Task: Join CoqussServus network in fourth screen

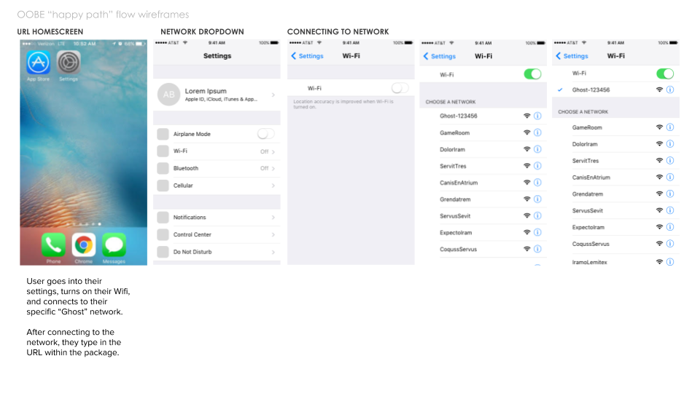Action: click(483, 249)
